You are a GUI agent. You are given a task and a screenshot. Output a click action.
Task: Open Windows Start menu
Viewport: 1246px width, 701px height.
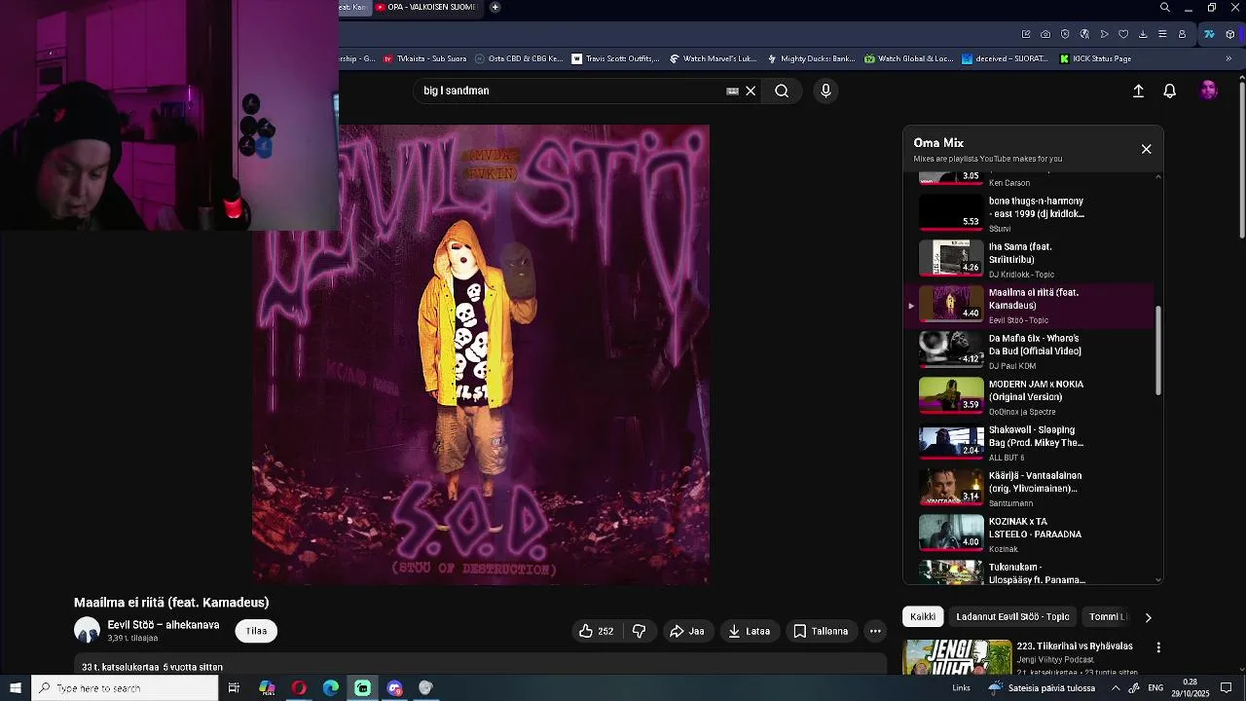[x=16, y=688]
